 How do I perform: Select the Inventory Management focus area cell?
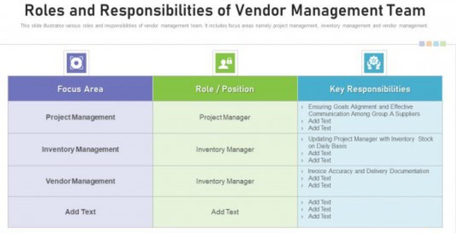(80, 150)
